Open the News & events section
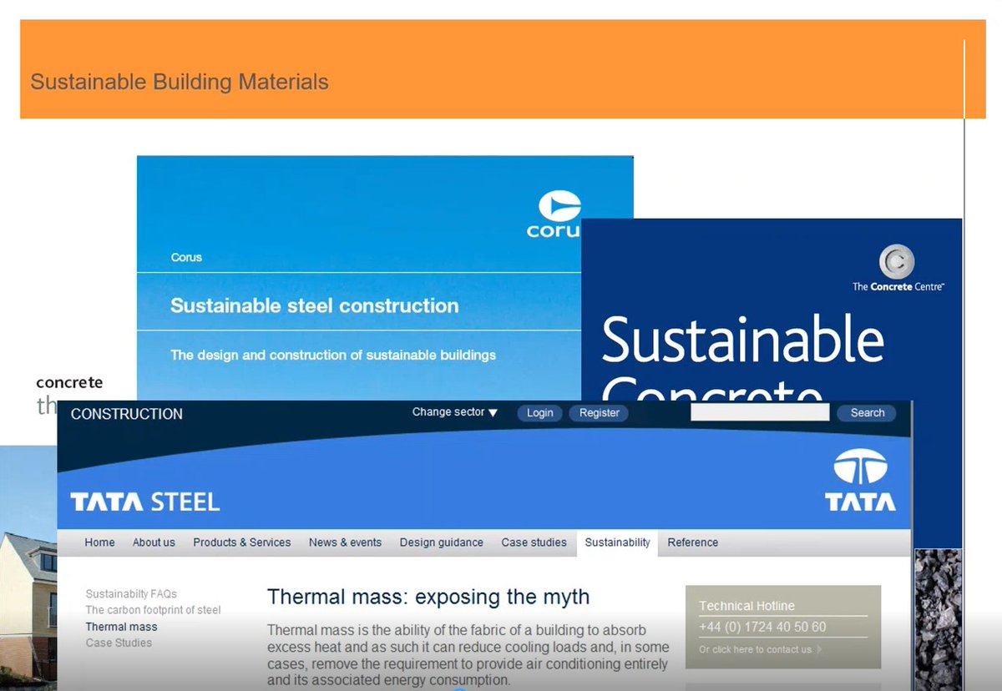Screen dimensions: 1002x691 click(x=345, y=542)
